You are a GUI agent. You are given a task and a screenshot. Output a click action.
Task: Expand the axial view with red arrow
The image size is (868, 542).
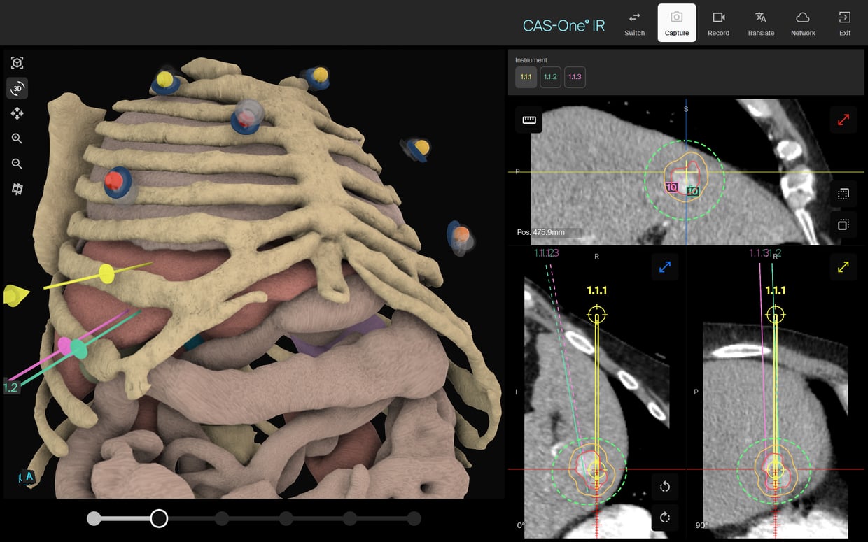click(843, 120)
